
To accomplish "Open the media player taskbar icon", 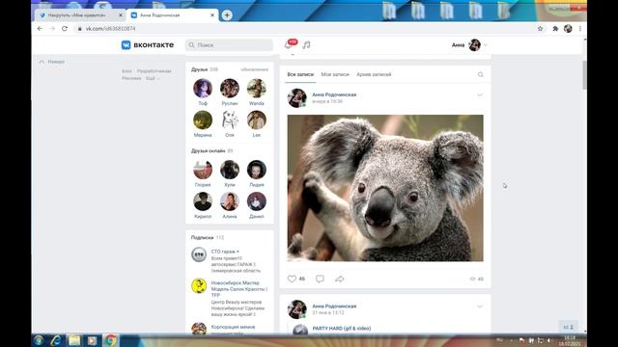I will [x=92, y=340].
